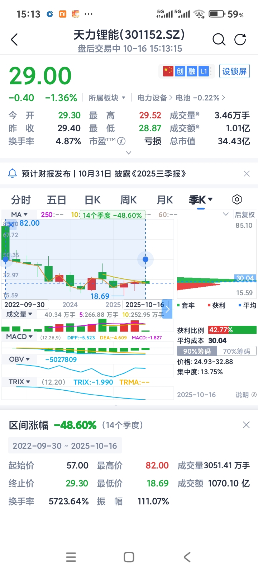The width and height of the screenshot is (258, 574).
Task: Expand chip distribution panel chevron
Action: [226, 214]
